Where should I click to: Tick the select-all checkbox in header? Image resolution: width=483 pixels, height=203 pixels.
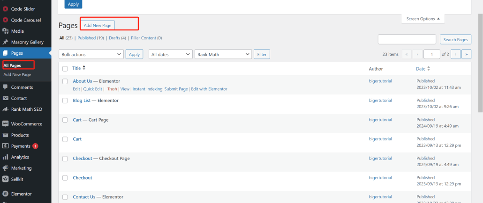coord(65,69)
